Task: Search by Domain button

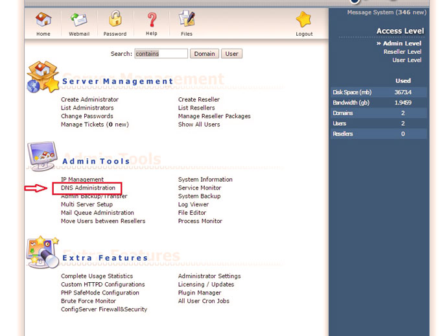Action: tap(204, 54)
